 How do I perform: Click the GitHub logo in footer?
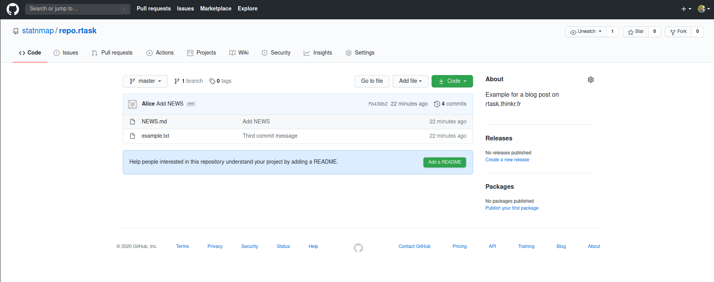tap(358, 248)
